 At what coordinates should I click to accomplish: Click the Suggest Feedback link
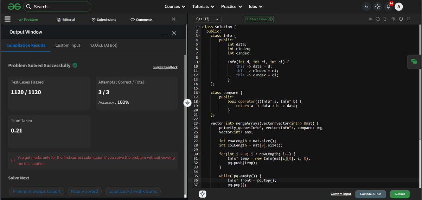[x=165, y=67]
